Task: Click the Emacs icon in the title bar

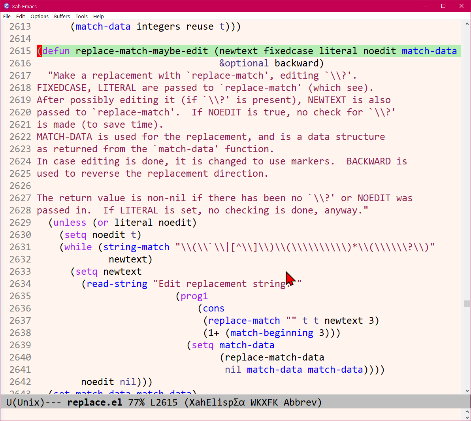Action: [x=6, y=6]
